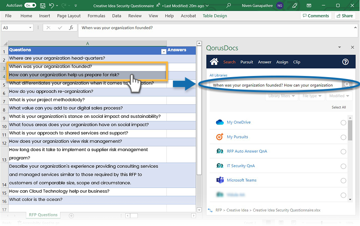Switch to the Pursuit tab in QorusDocs
Image resolution: width=360 pixels, height=226 pixels.
247,62
